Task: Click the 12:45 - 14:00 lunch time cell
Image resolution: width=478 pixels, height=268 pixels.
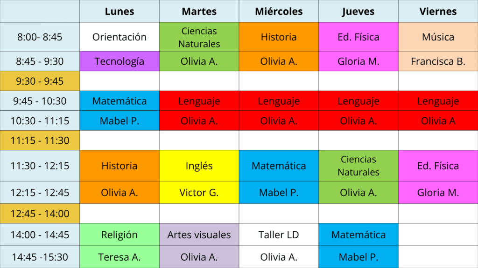Action: (x=40, y=214)
